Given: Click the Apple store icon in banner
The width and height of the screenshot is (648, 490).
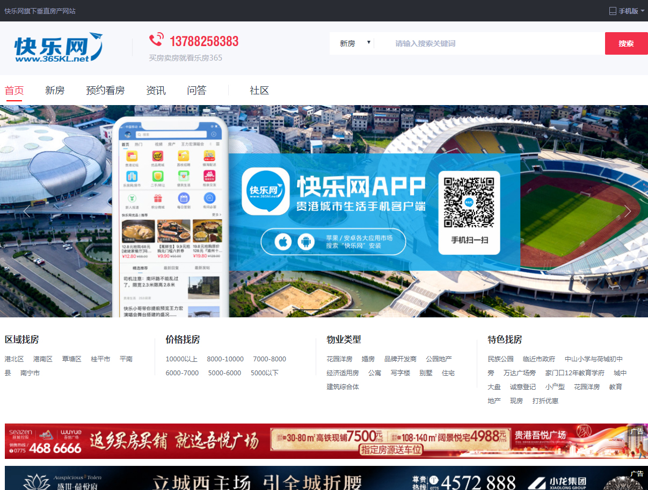Looking at the screenshot, I should pos(283,242).
